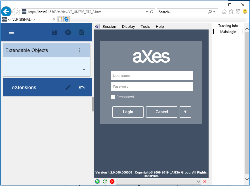This screenshot has height=186, width=250.
Task: Open the Session menu
Action: point(109,26)
